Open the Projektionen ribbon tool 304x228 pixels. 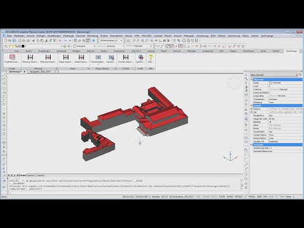point(12,58)
